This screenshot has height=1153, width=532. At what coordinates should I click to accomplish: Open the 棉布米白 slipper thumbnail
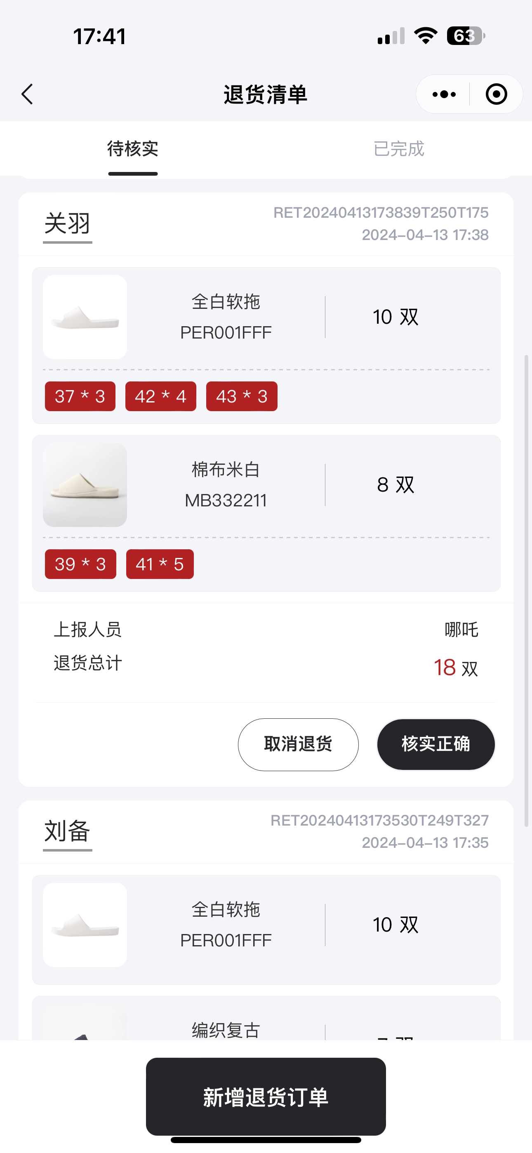pyautogui.click(x=85, y=485)
